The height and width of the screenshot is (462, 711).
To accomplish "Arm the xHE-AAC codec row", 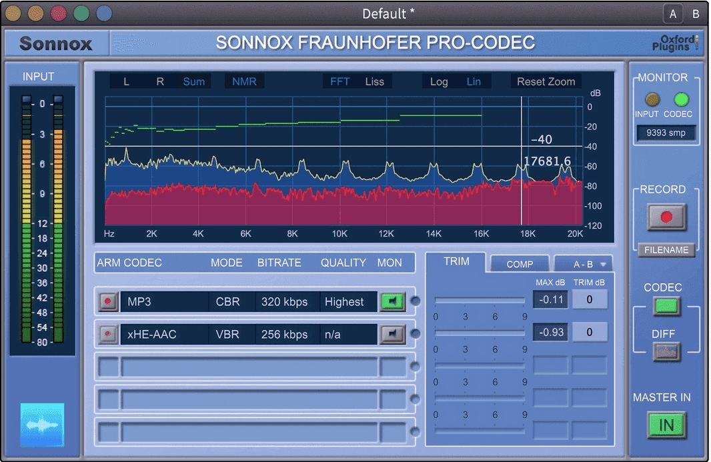I will 107,334.
